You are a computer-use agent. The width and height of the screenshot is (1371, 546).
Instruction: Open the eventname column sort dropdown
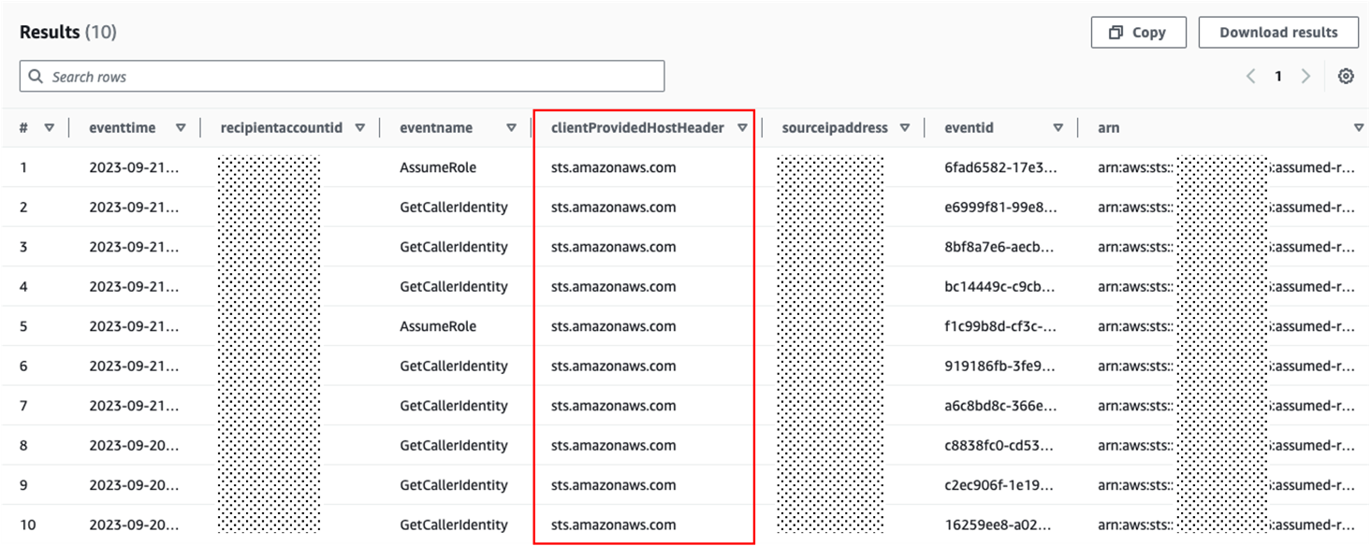coord(511,127)
